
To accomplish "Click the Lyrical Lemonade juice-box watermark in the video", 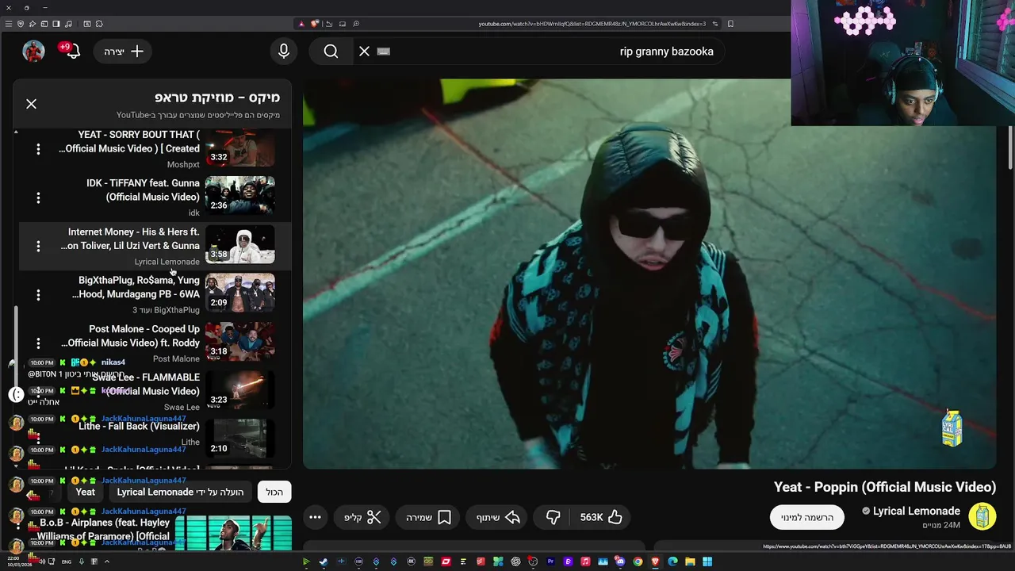I will [x=952, y=428].
